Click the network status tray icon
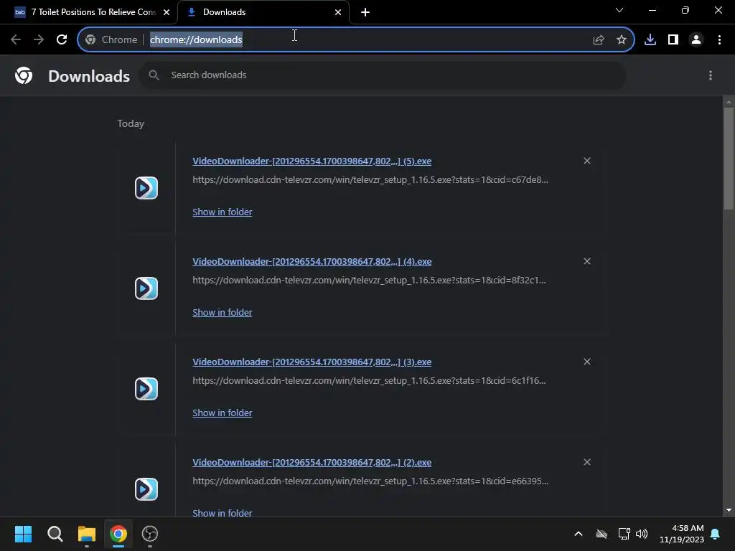735x551 pixels. tap(624, 534)
